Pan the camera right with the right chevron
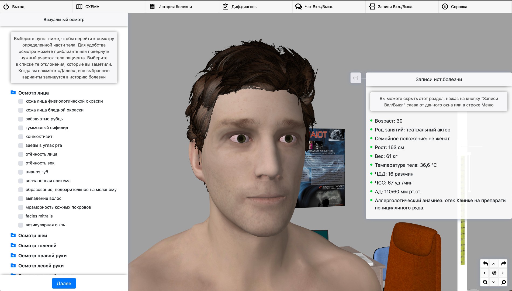The image size is (512, 291). [503, 273]
